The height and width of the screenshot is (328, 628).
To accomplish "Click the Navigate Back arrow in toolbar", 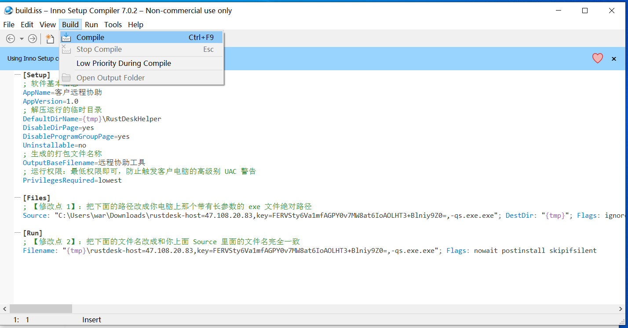I will [11, 39].
